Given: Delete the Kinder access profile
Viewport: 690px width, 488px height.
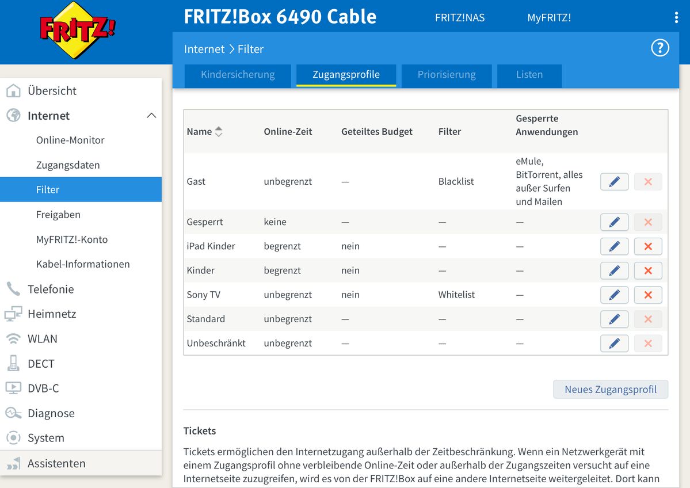Looking at the screenshot, I should click(x=648, y=270).
